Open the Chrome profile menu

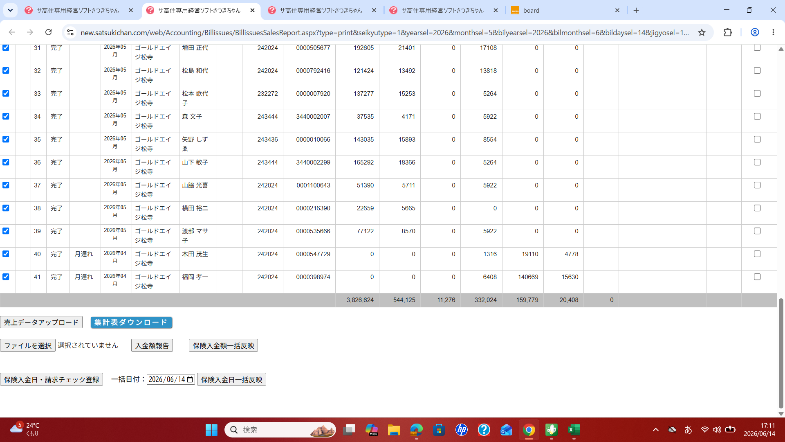coord(755,32)
